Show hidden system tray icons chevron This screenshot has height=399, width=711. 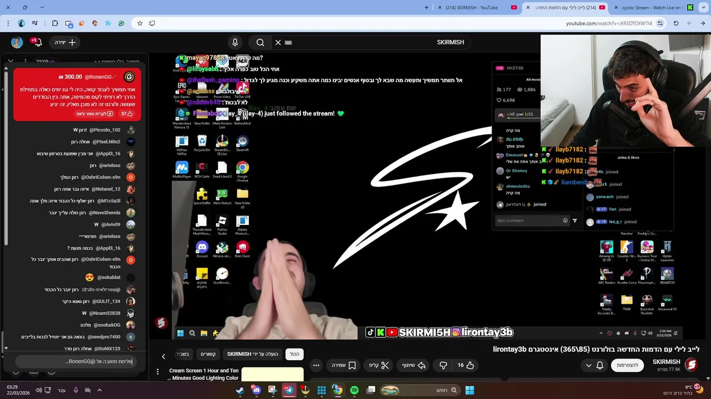(x=99, y=390)
